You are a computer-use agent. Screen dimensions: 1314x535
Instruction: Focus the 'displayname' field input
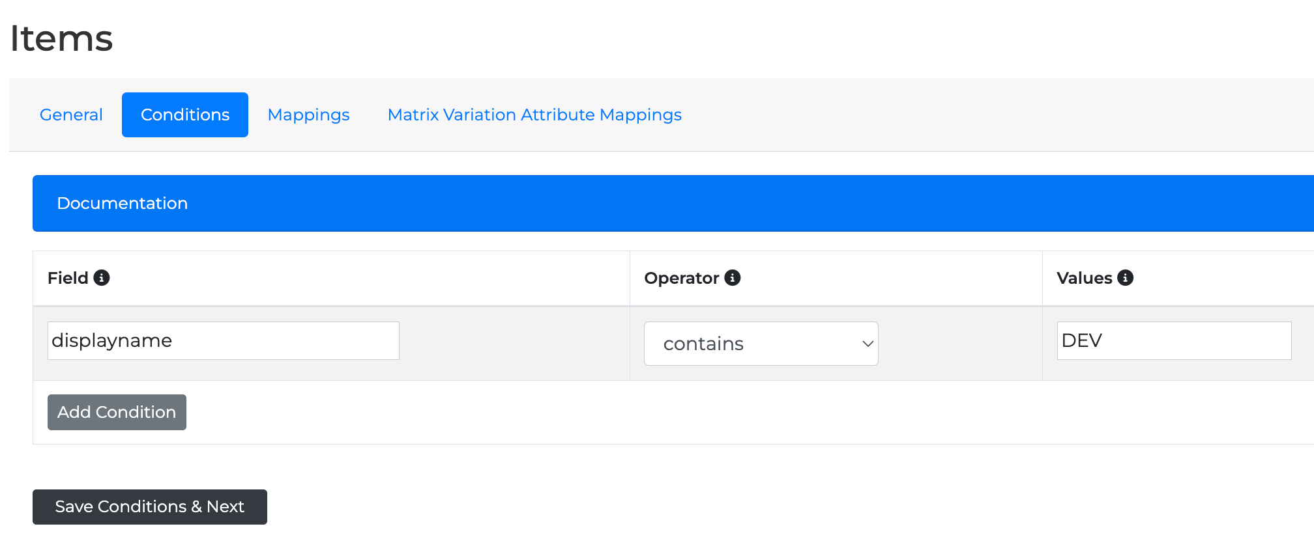(x=223, y=340)
